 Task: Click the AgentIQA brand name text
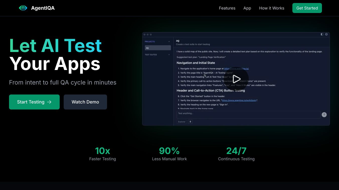pos(43,8)
